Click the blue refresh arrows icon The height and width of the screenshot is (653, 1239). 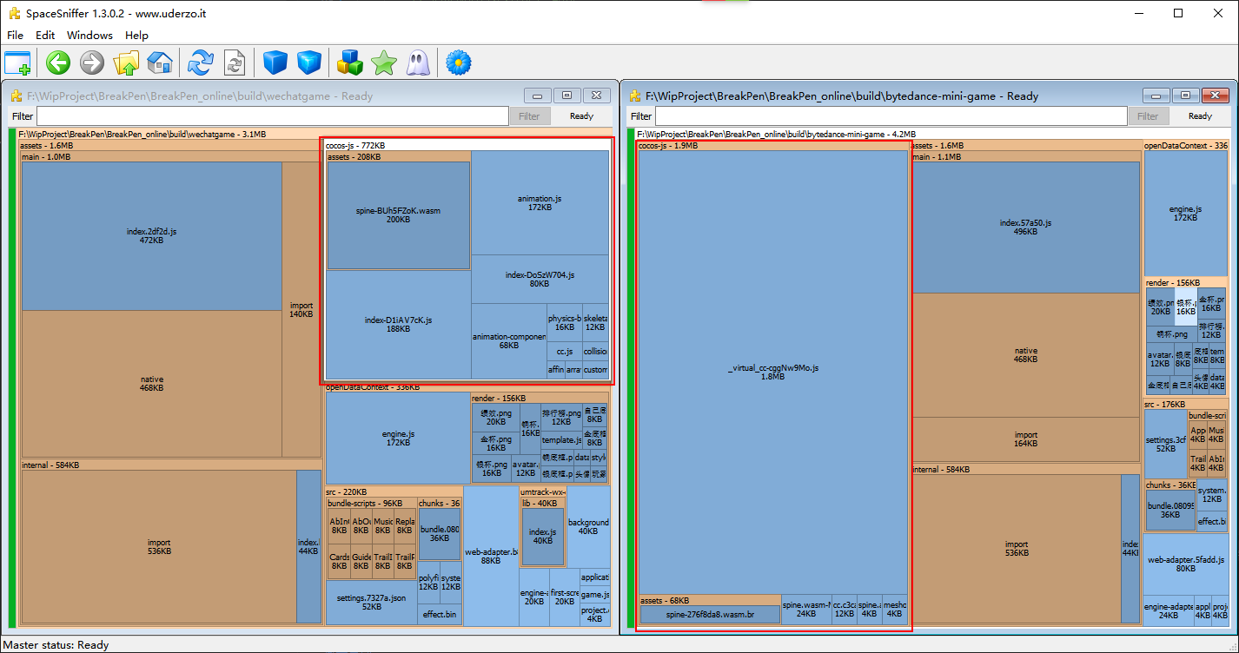(201, 63)
